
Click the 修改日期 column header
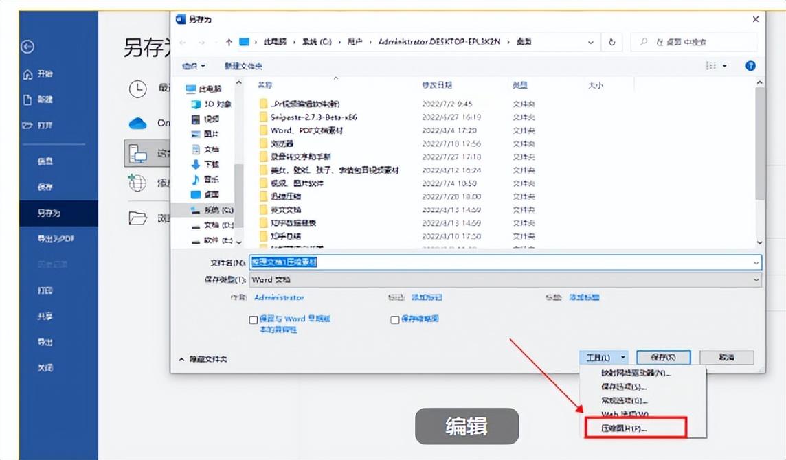point(437,85)
